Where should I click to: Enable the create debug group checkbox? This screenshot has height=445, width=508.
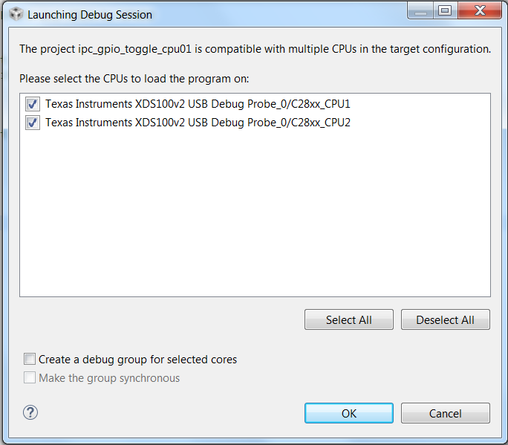pos(30,359)
